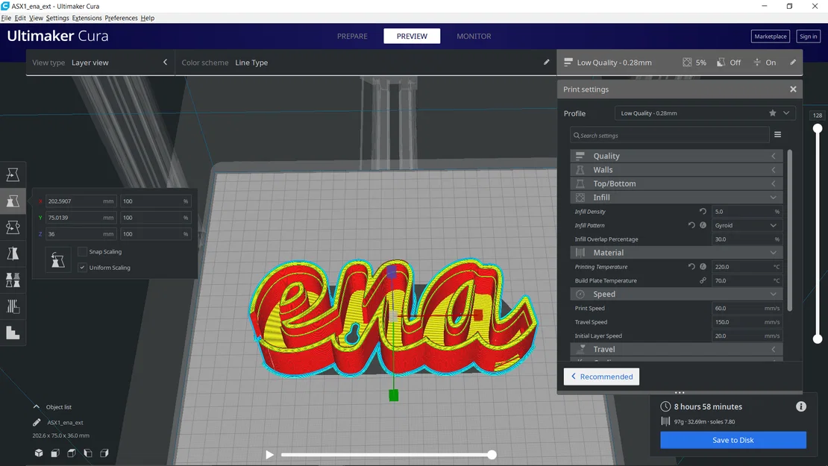
Task: Select the Support Blocker tool
Action: (x=13, y=306)
